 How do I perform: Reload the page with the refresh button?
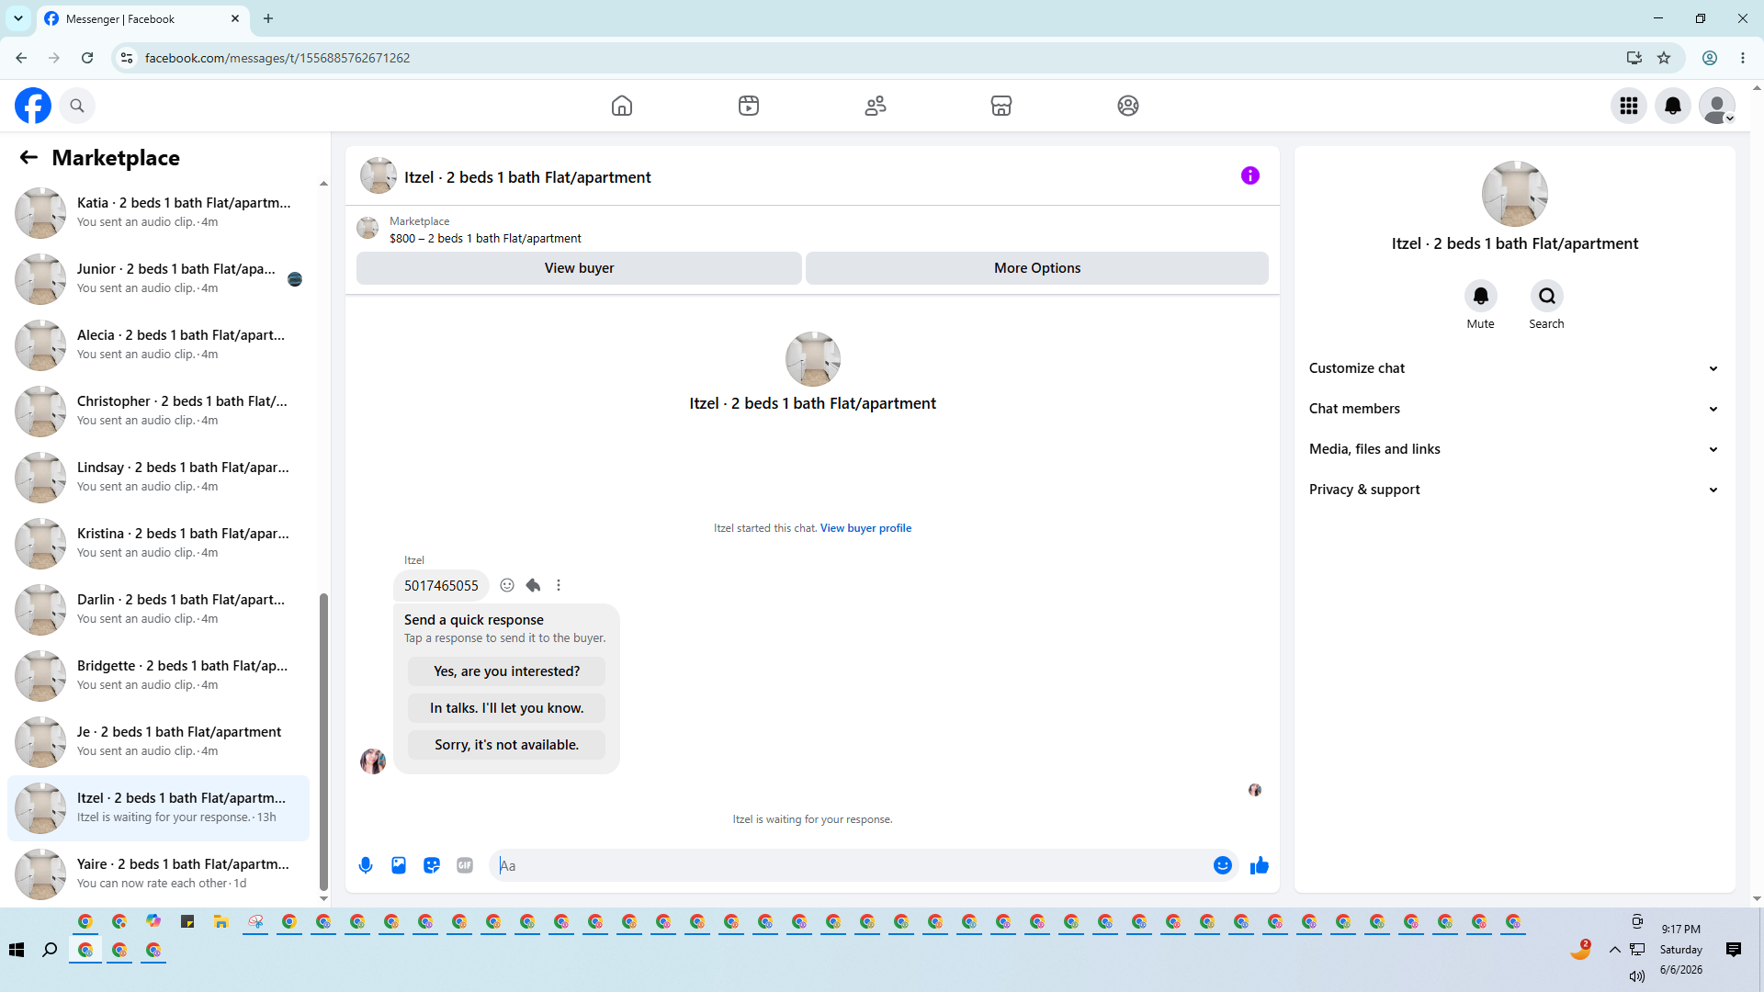pos(87,58)
